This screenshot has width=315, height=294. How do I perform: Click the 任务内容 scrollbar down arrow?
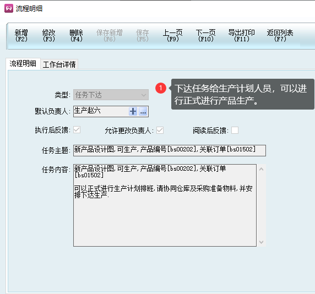point(261,242)
